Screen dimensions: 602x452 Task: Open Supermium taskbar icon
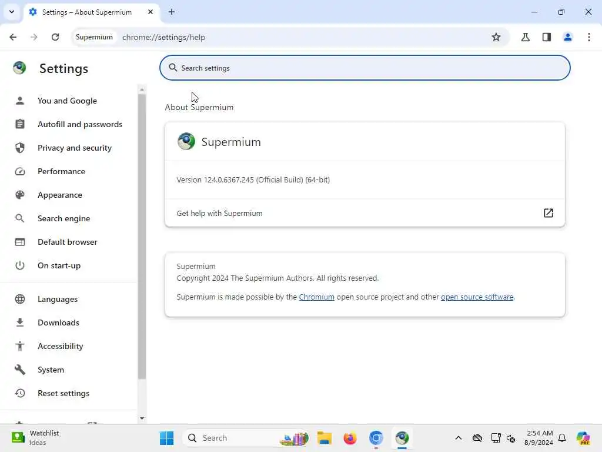click(402, 438)
